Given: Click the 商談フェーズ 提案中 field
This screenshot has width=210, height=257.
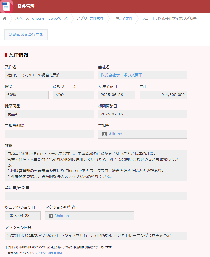Looking at the screenshot, I should [x=73, y=95].
